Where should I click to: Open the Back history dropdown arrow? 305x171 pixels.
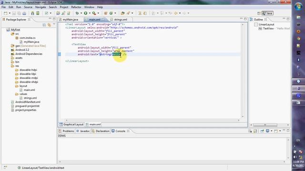[x=180, y=13]
